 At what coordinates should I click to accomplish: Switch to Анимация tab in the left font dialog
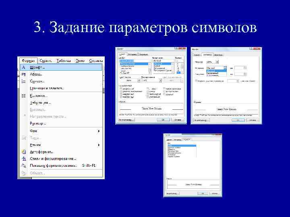143,54
